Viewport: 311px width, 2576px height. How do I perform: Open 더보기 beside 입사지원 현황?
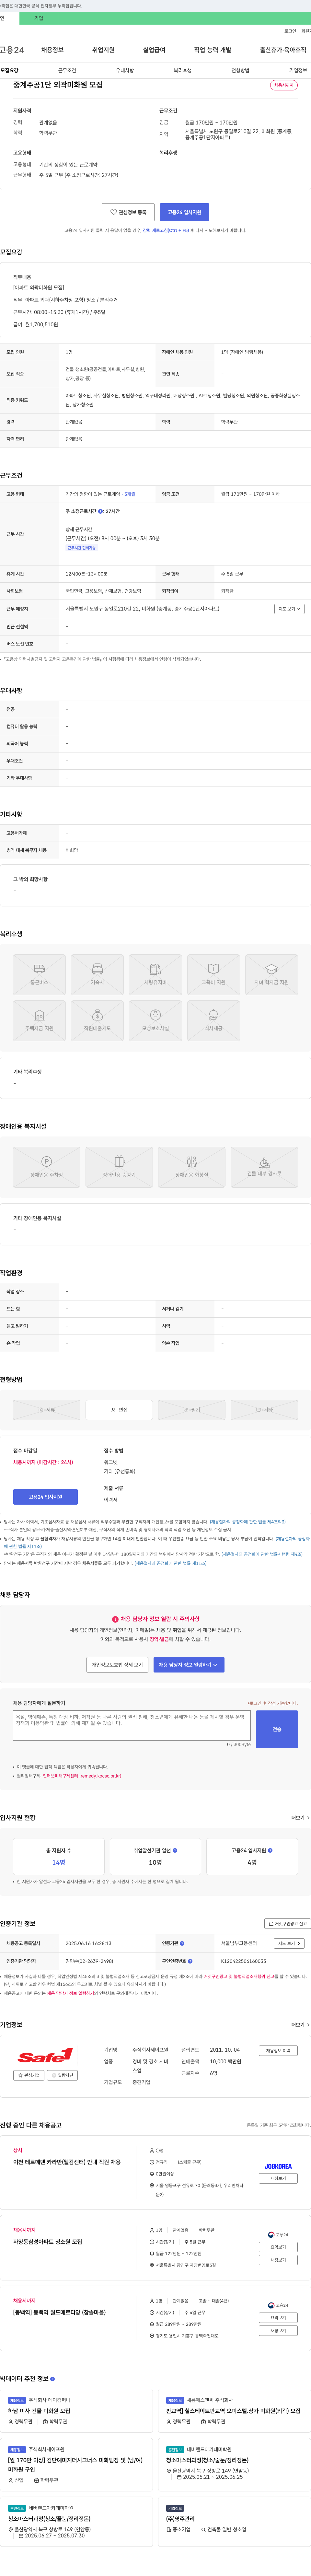[300, 1818]
